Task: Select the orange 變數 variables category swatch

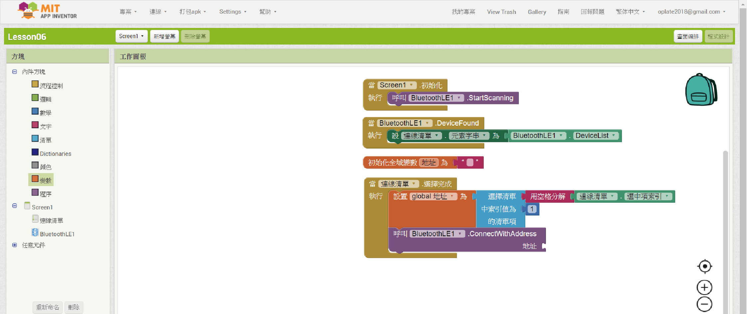Action: (x=35, y=179)
